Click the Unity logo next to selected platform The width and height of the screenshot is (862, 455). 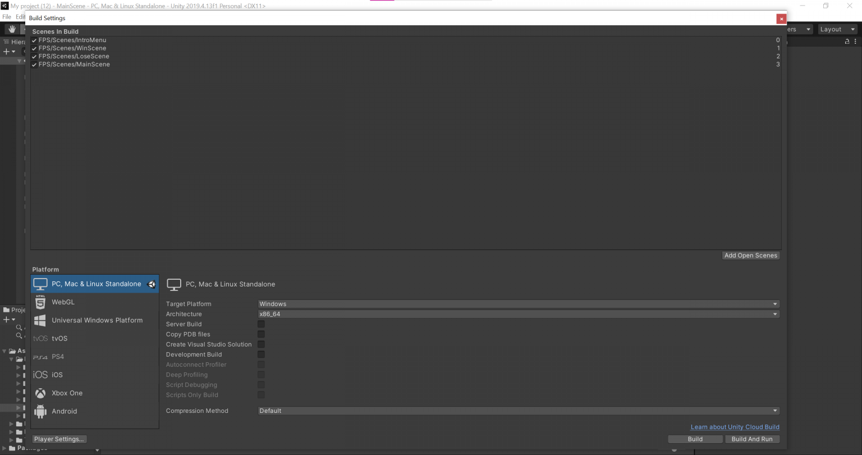(152, 284)
